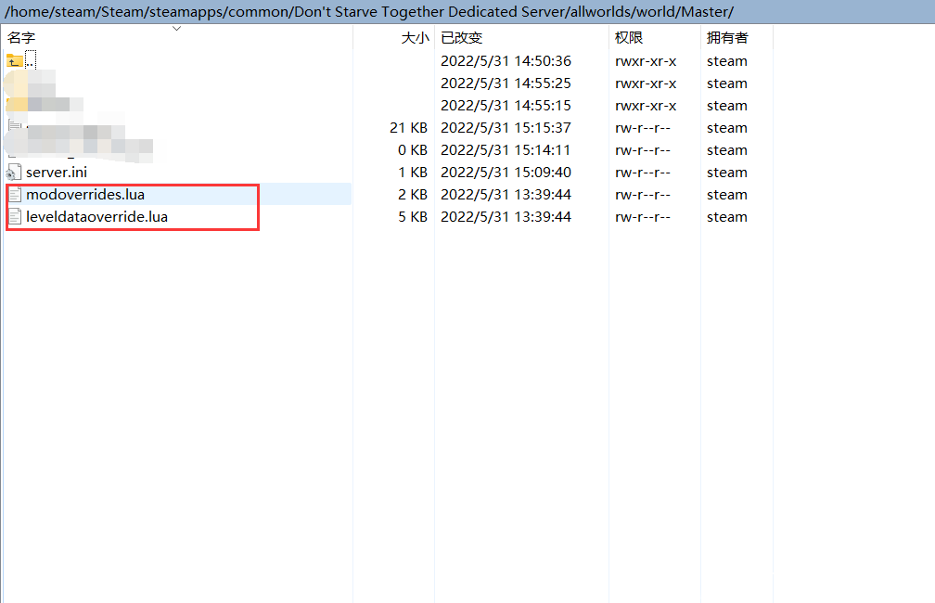The width and height of the screenshot is (935, 603).
Task: Click the date 2022/5/31 15:14:11
Action: coord(506,149)
